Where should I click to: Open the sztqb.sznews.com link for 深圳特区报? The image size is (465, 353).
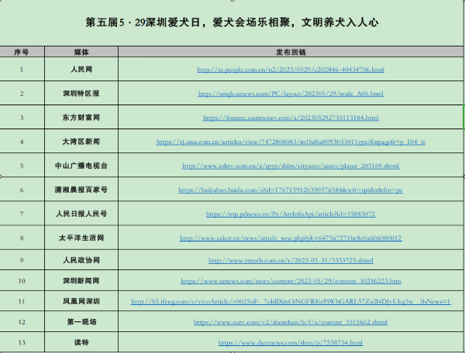pos(291,94)
